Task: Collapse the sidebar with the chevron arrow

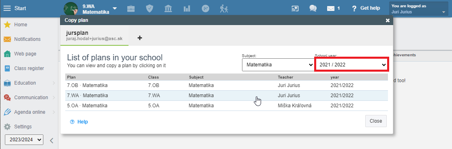Action: (x=51, y=140)
